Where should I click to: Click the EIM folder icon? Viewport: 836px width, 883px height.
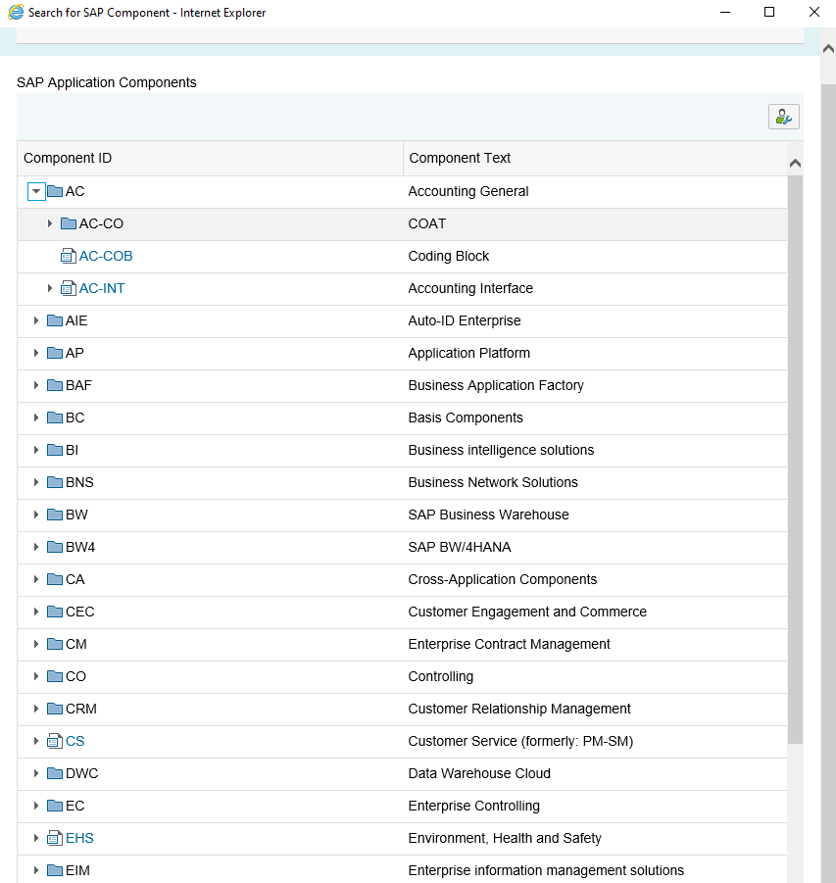[55, 870]
